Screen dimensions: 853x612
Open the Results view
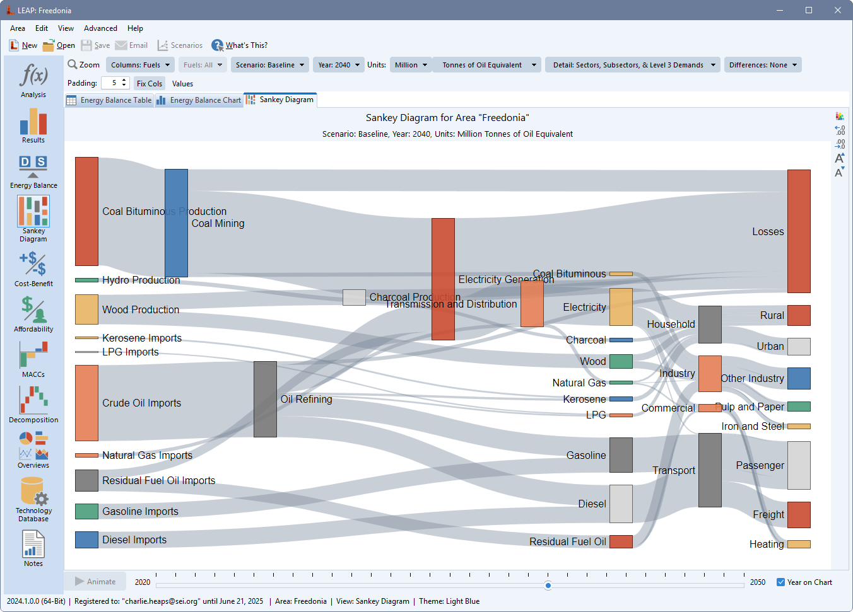[33, 125]
